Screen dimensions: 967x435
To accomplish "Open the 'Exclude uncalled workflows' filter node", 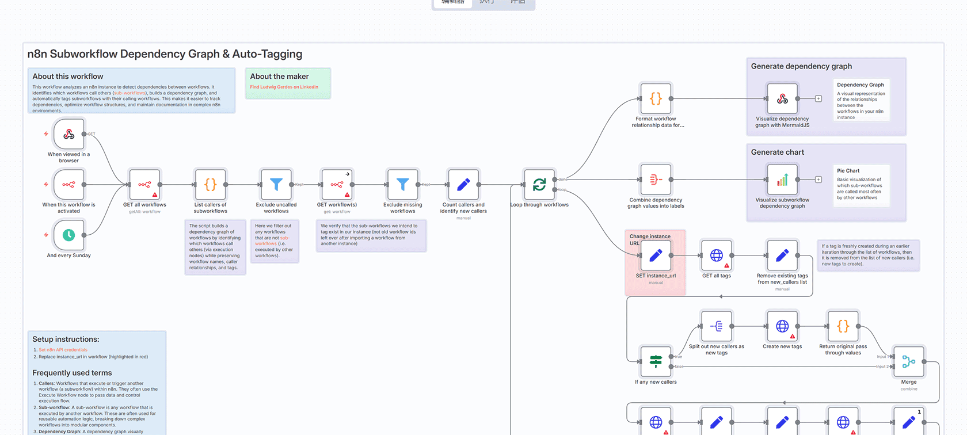I will tap(276, 185).
